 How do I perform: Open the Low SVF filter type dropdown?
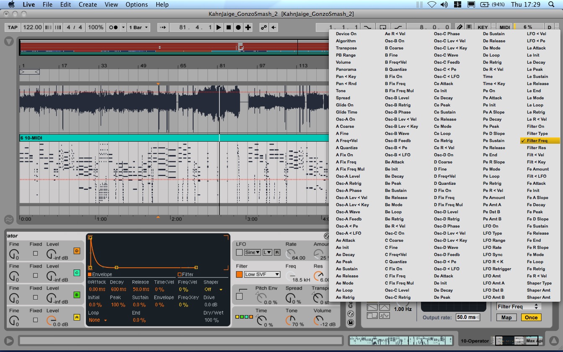[x=262, y=274]
